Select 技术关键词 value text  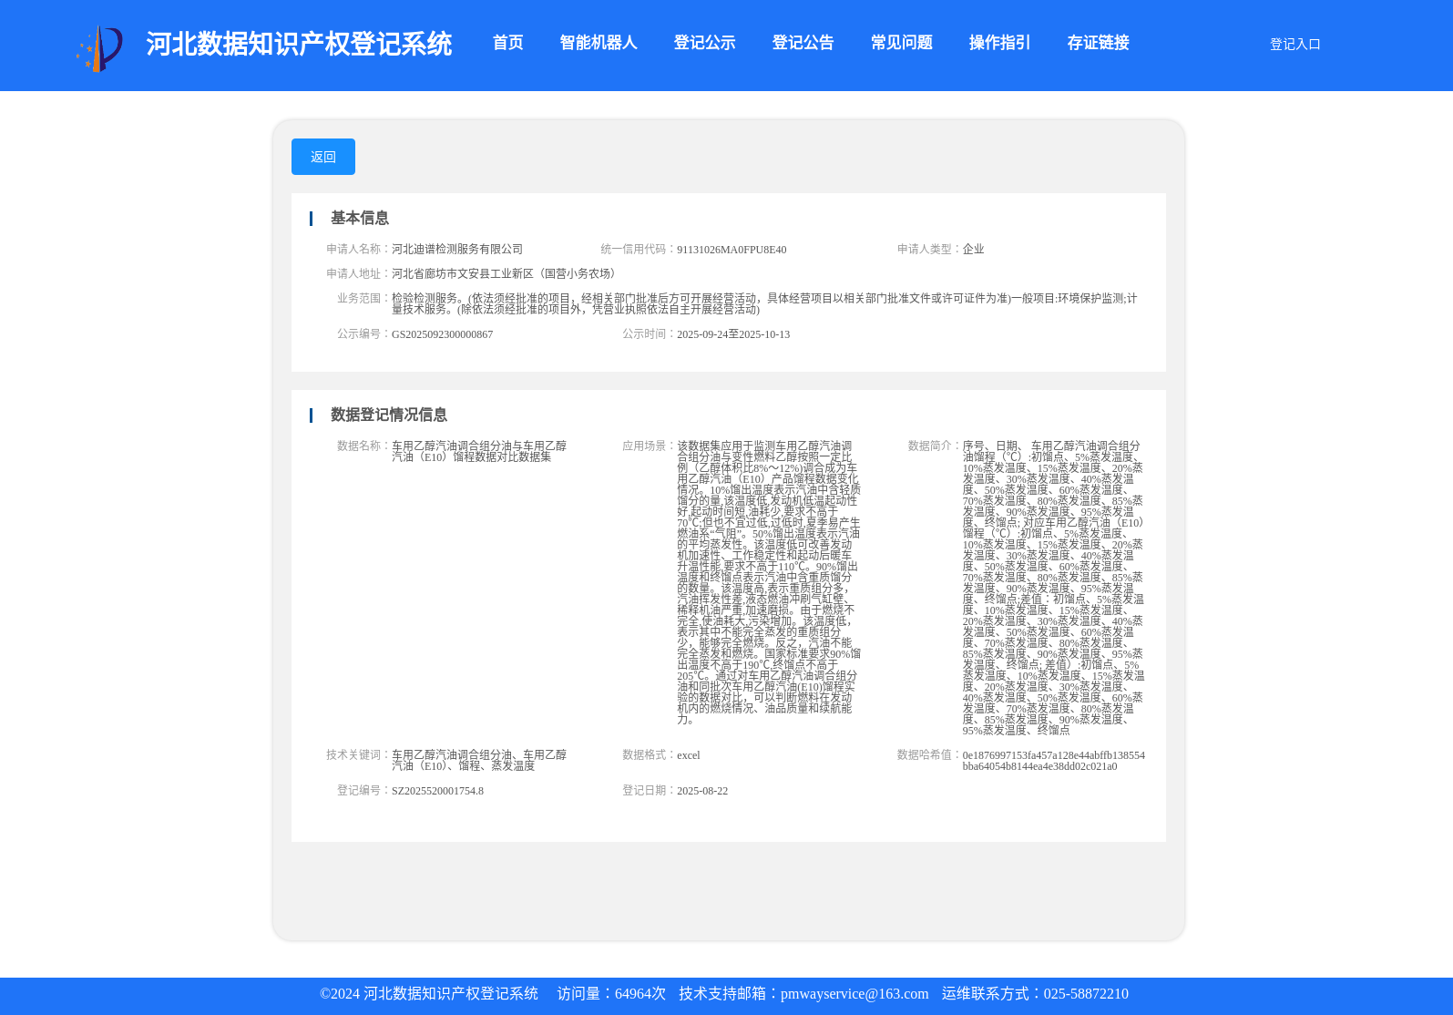pos(479,761)
